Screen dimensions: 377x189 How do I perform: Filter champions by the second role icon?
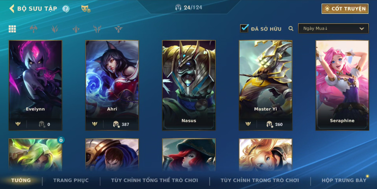55,29
